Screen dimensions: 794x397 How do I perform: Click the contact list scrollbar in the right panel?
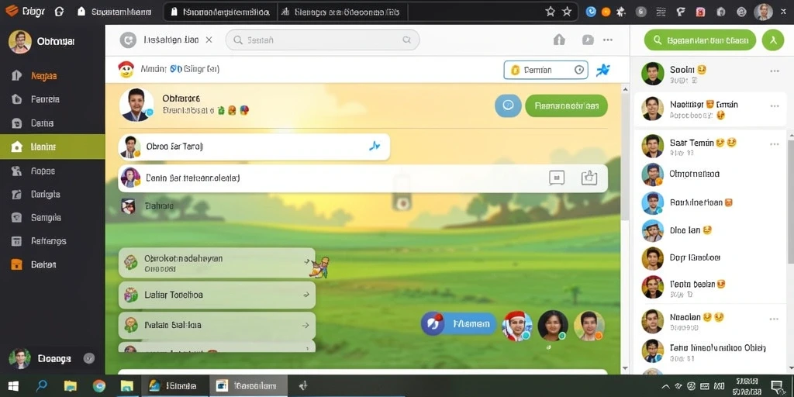pyautogui.click(x=790, y=202)
